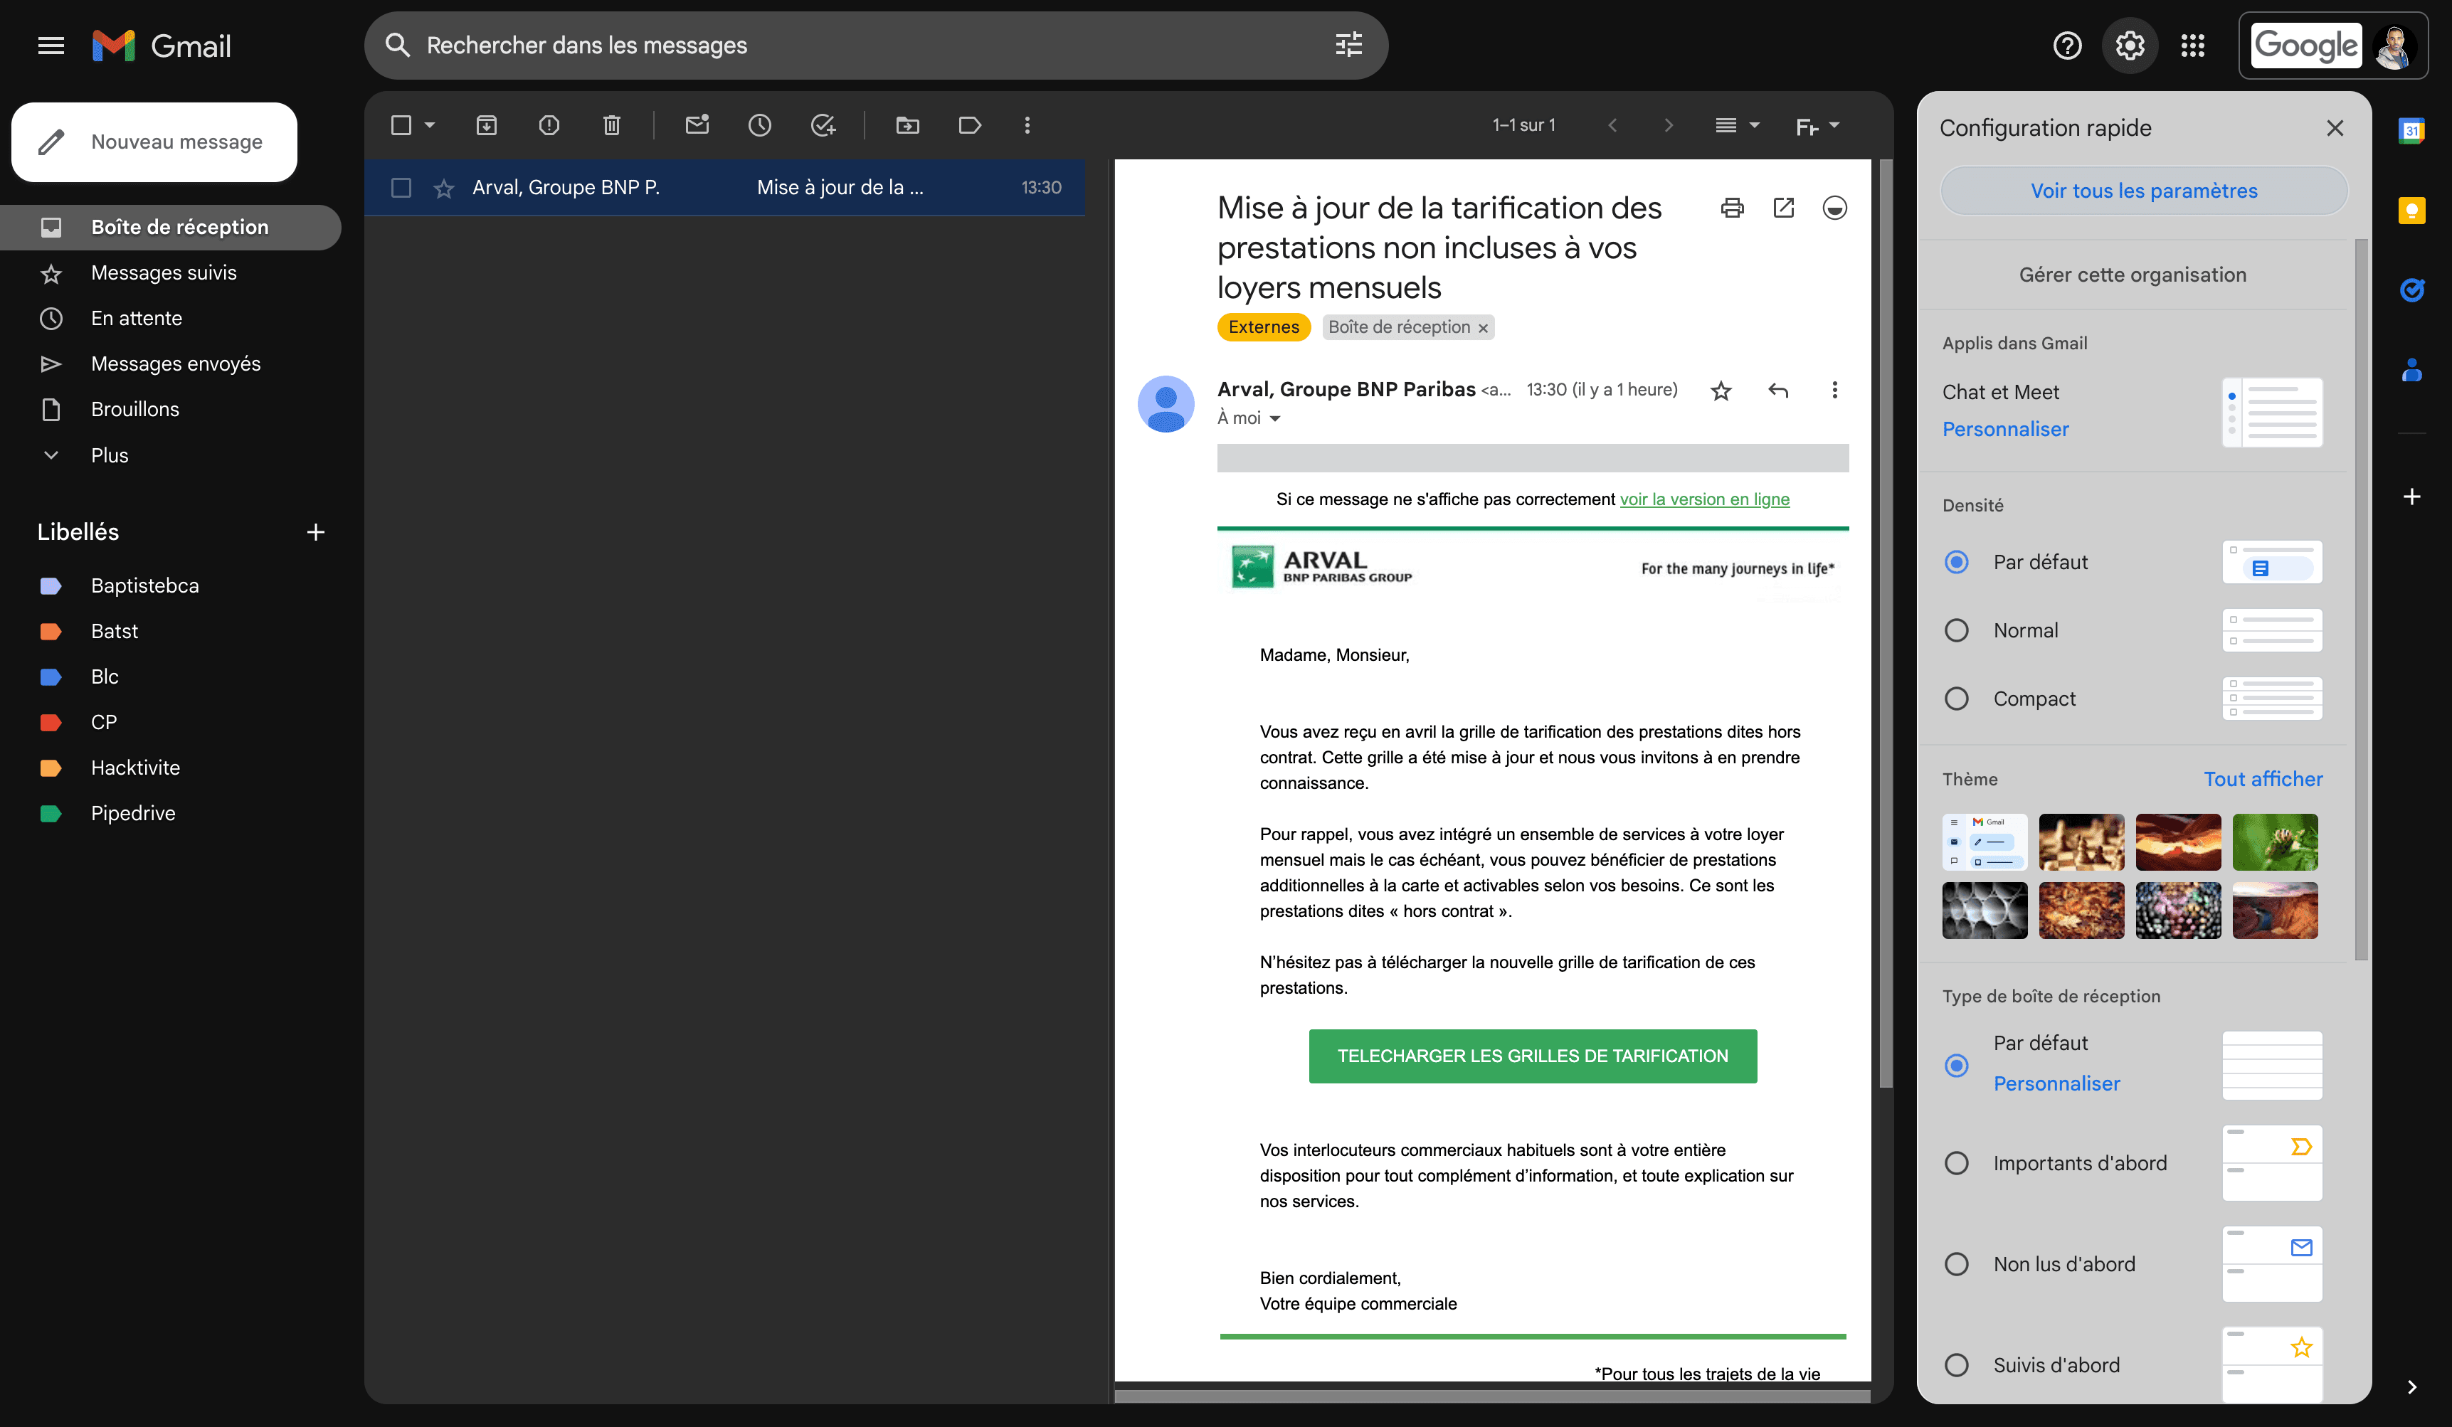Check the Arval email row checkbox
2452x1427 pixels.
[401, 188]
